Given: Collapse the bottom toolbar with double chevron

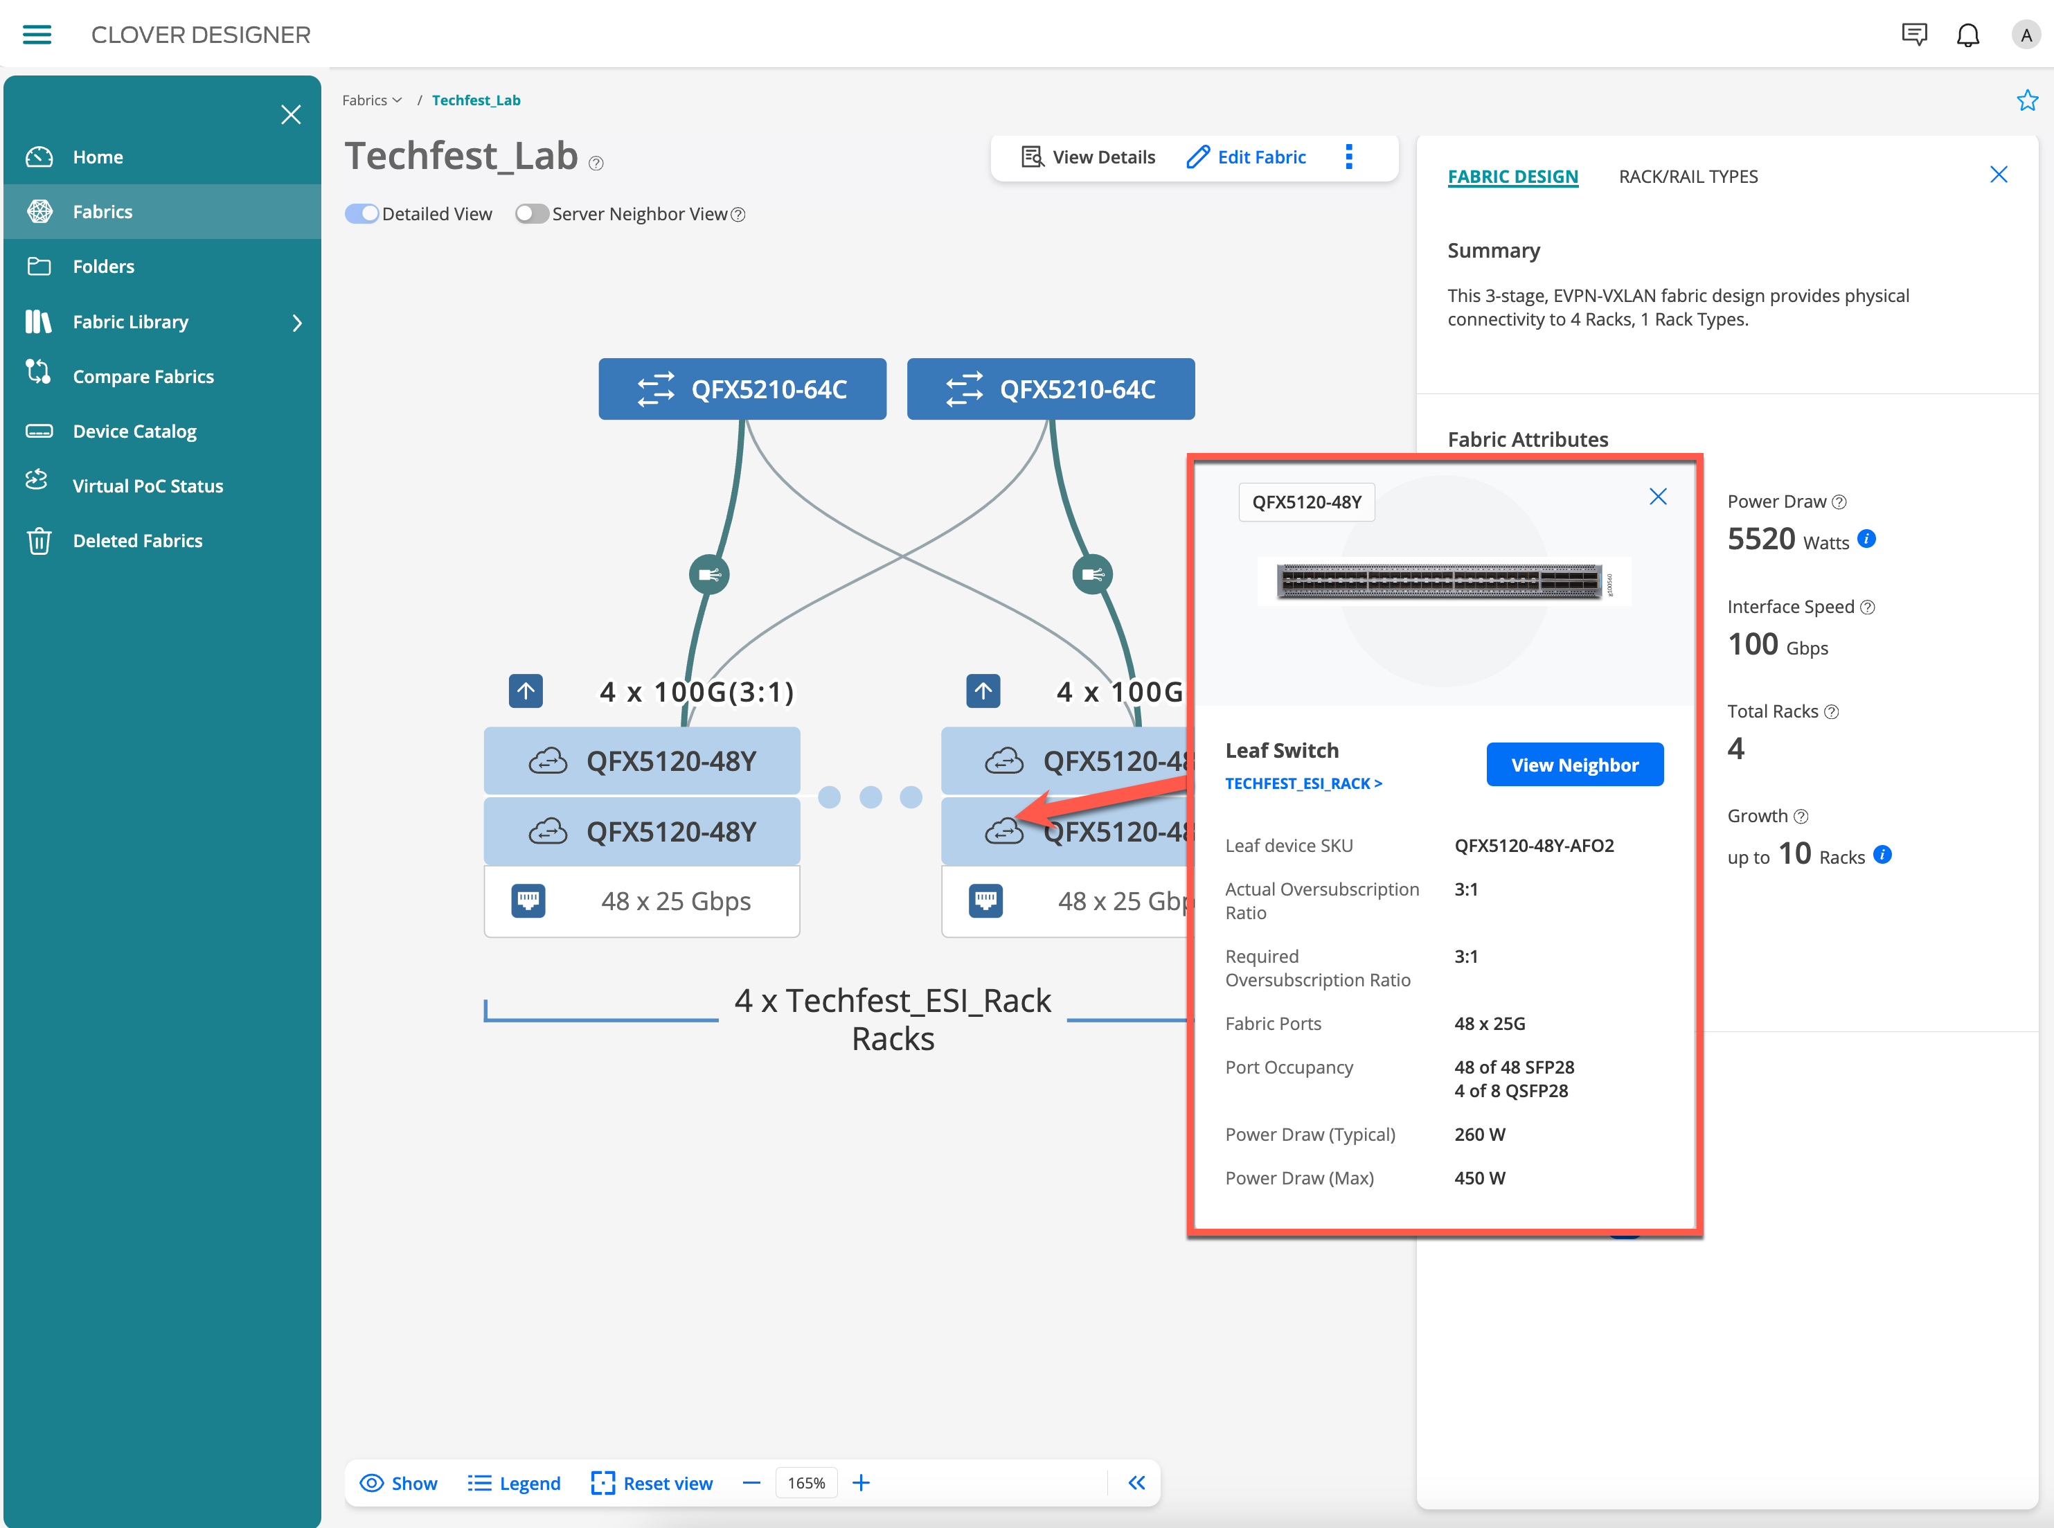Looking at the screenshot, I should click(x=1136, y=1483).
